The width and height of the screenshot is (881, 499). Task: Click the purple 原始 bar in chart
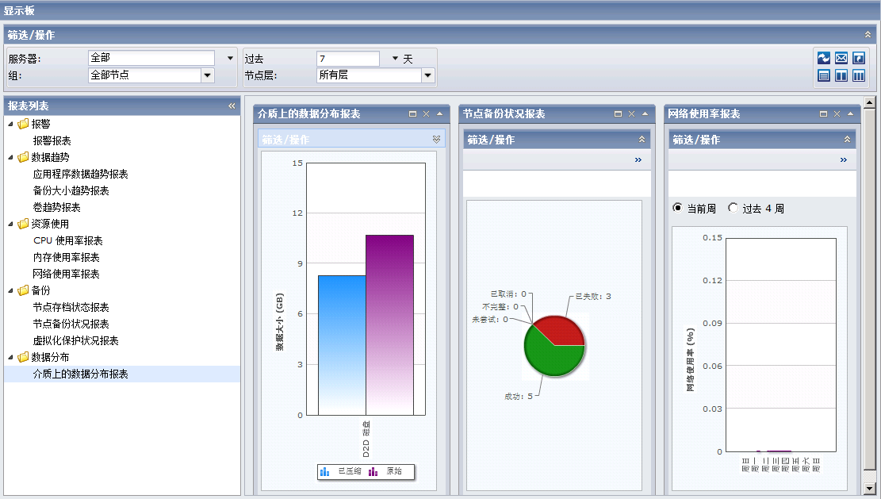pyautogui.click(x=389, y=324)
